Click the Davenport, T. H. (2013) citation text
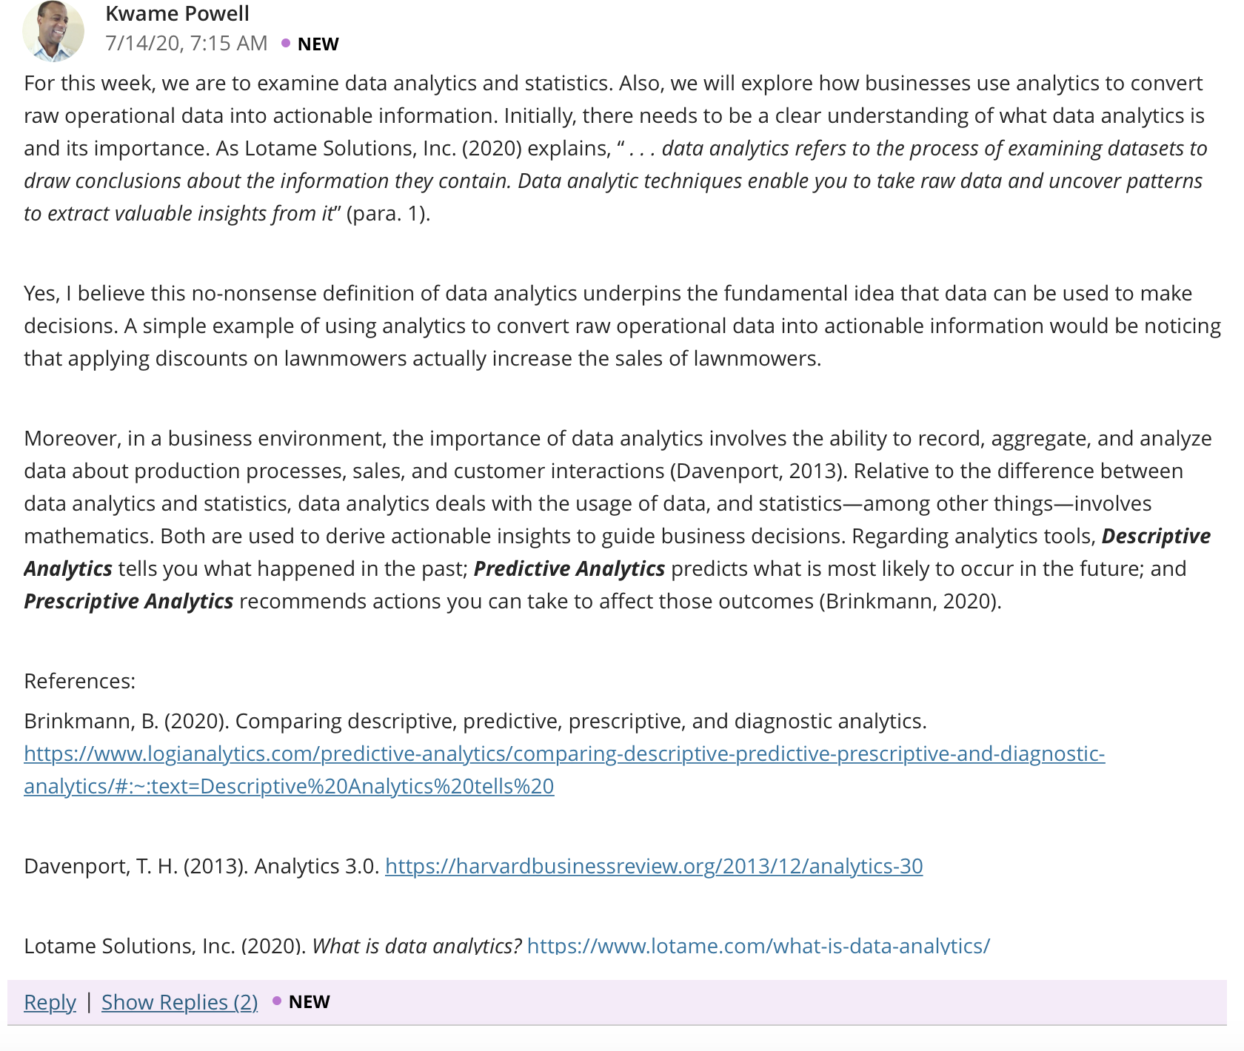 click(136, 866)
